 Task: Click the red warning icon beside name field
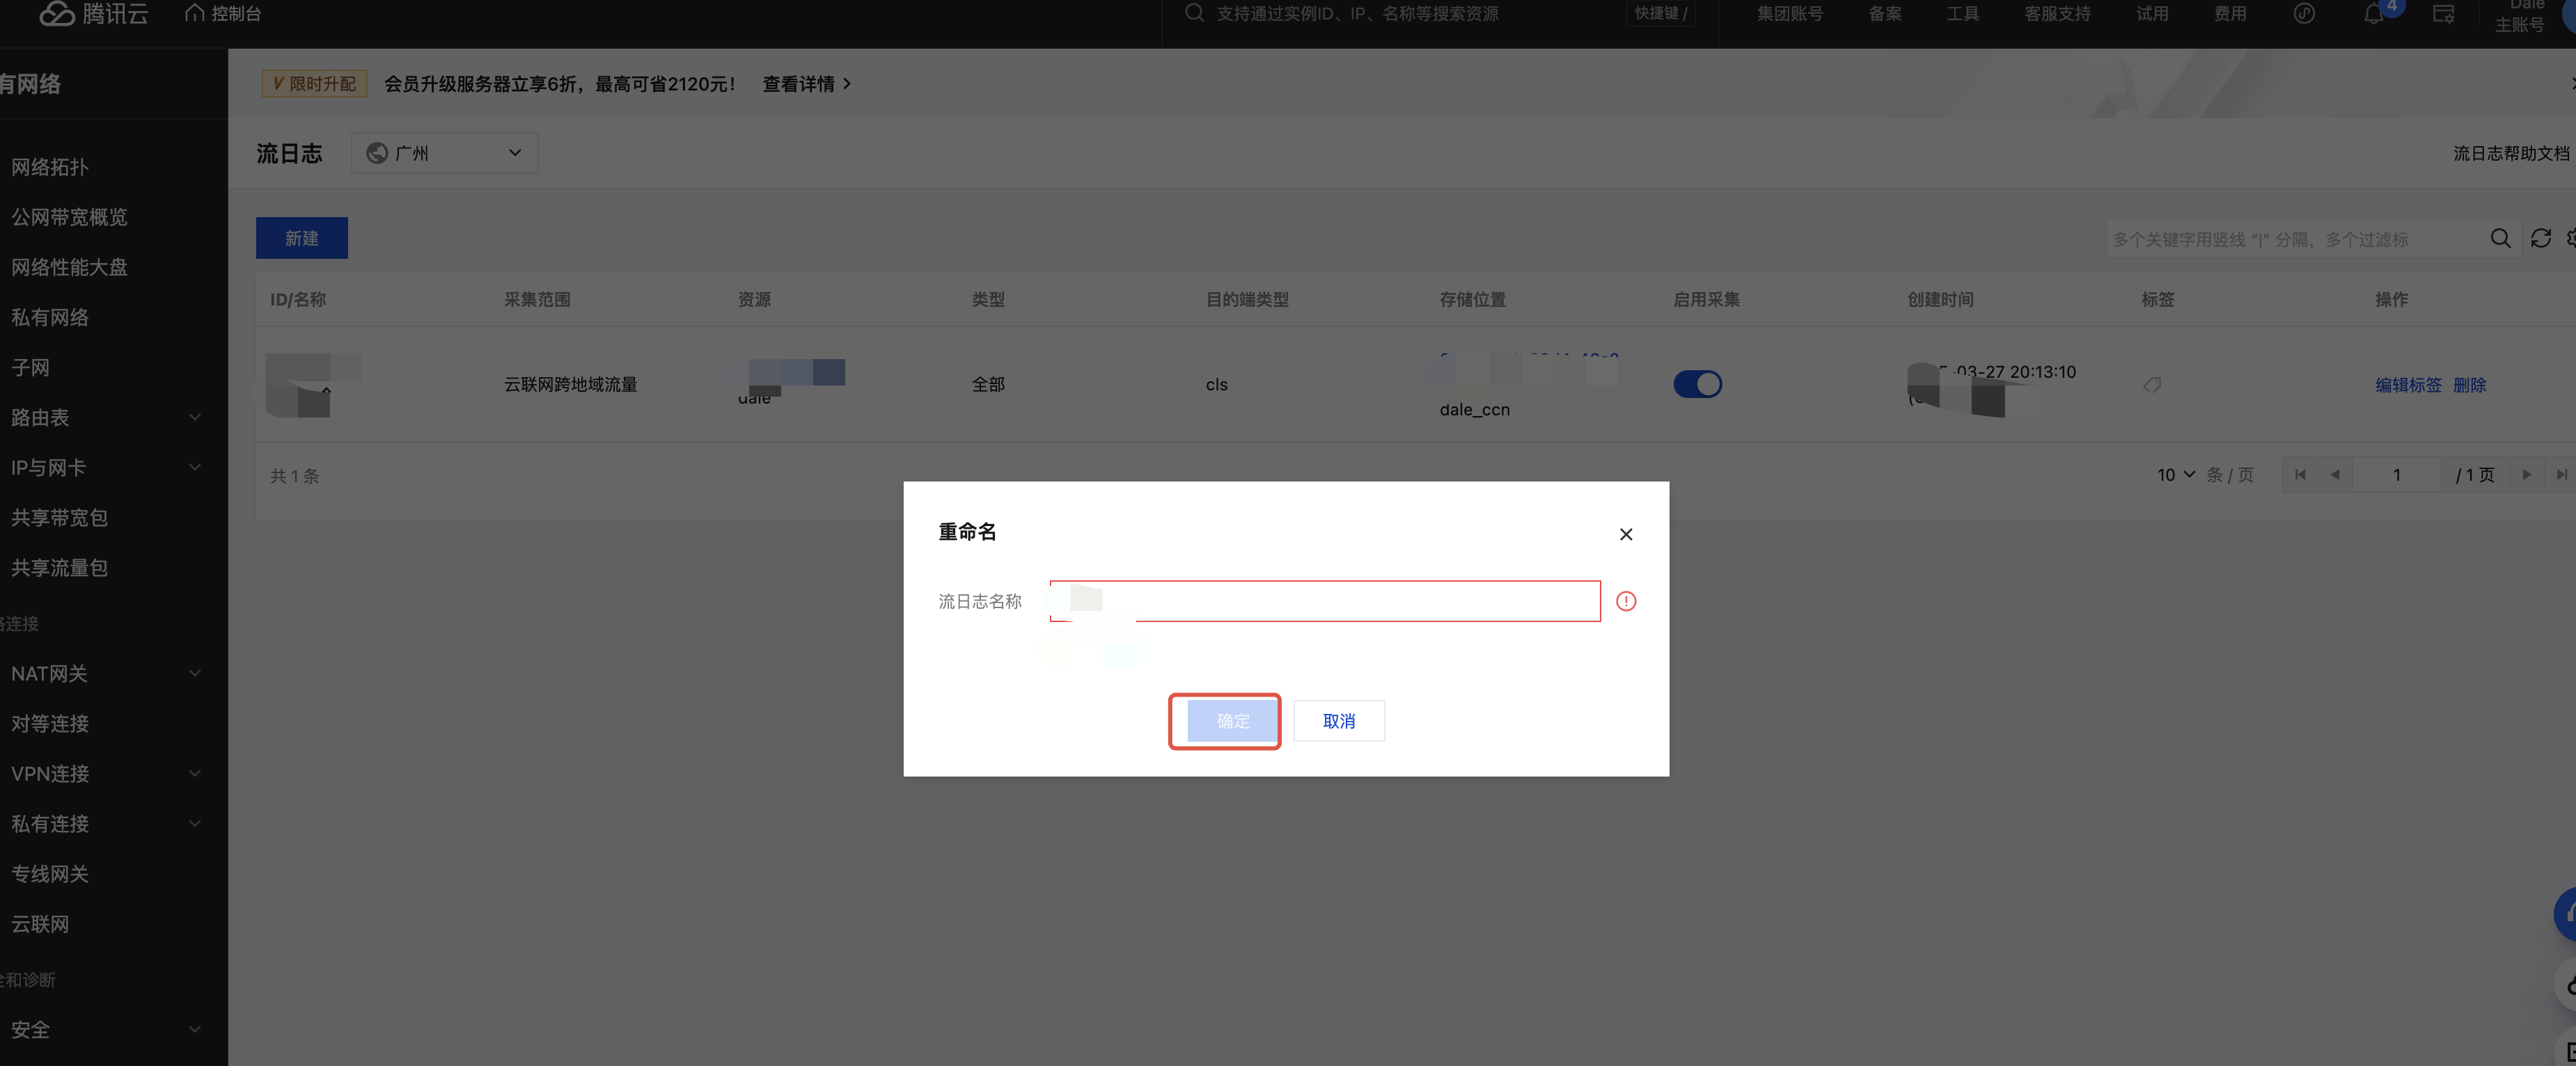pos(1626,601)
